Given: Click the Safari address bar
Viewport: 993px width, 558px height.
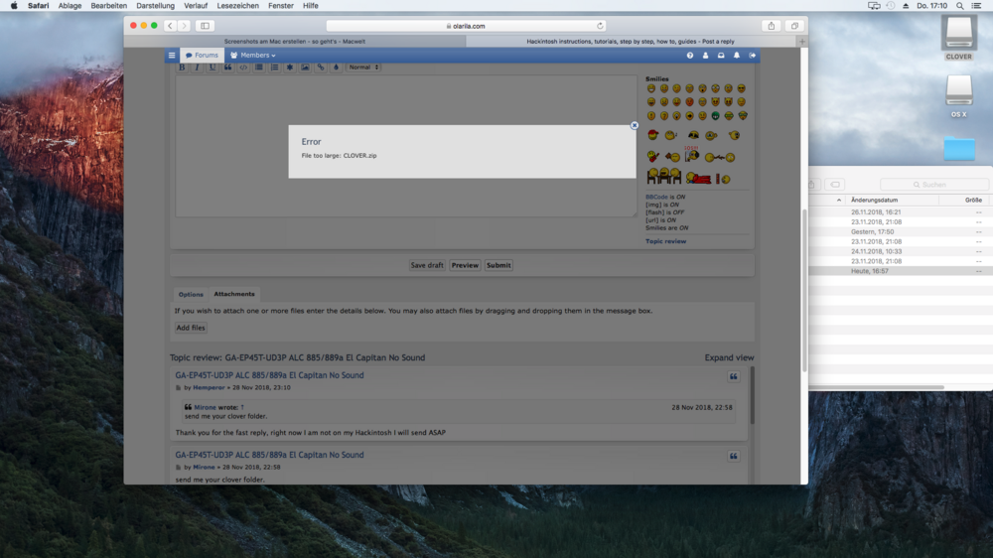Looking at the screenshot, I should tap(466, 26).
